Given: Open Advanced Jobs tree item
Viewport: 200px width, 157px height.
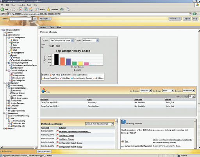Looking at the screenshot, I should coord(19,123).
